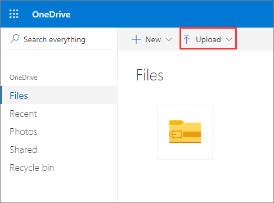Click the Files page heading
This screenshot has width=274, height=203.
click(150, 75)
